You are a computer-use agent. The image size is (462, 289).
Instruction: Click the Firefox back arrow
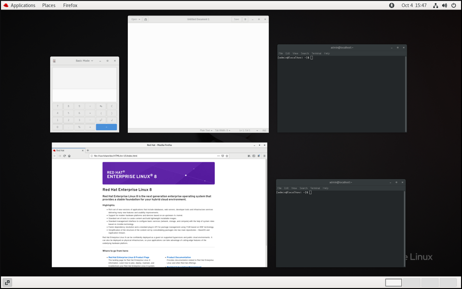(55, 156)
